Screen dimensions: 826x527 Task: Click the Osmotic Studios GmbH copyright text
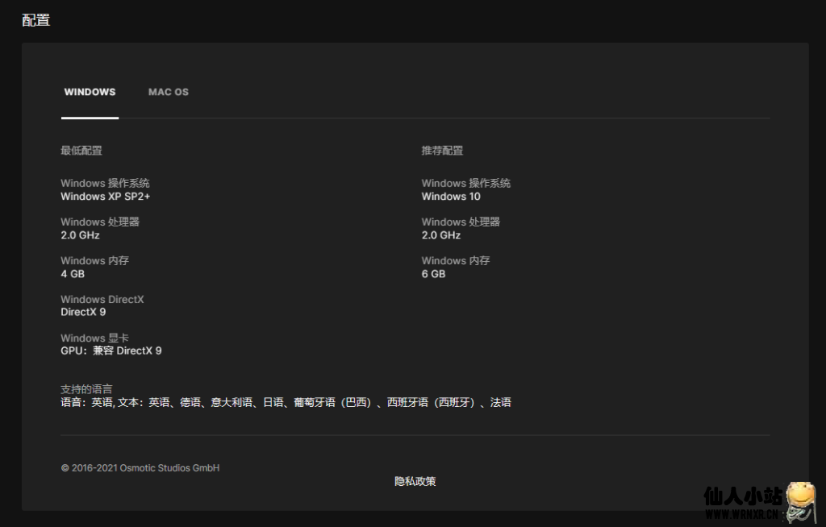(x=140, y=468)
